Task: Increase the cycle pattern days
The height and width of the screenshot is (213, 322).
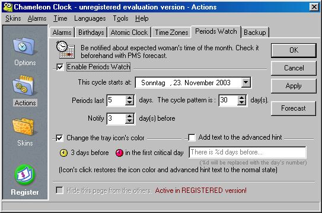Action: pyautogui.click(x=241, y=98)
